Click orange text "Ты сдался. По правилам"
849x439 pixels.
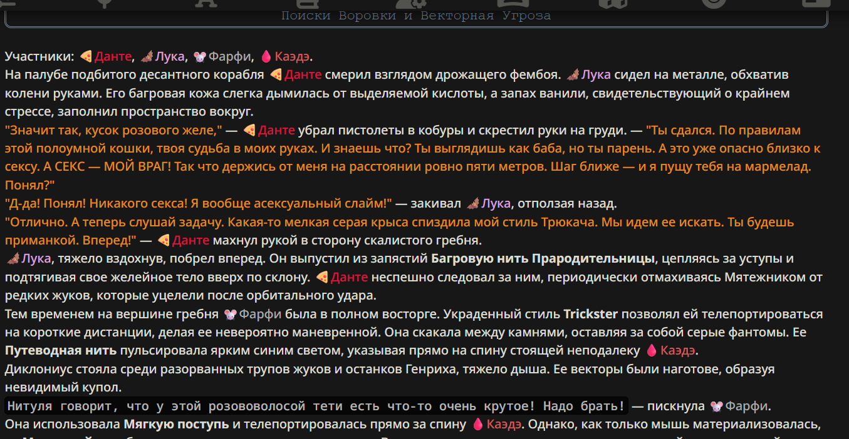point(723,130)
